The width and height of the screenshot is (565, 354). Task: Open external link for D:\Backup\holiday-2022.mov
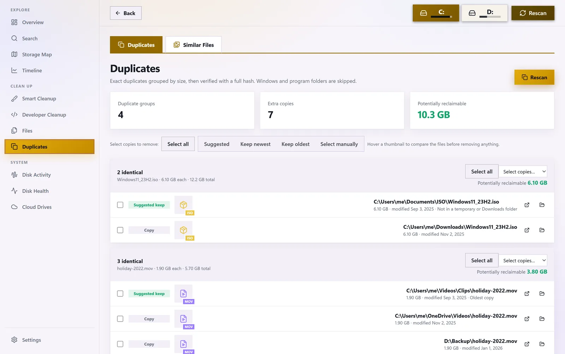(527, 344)
